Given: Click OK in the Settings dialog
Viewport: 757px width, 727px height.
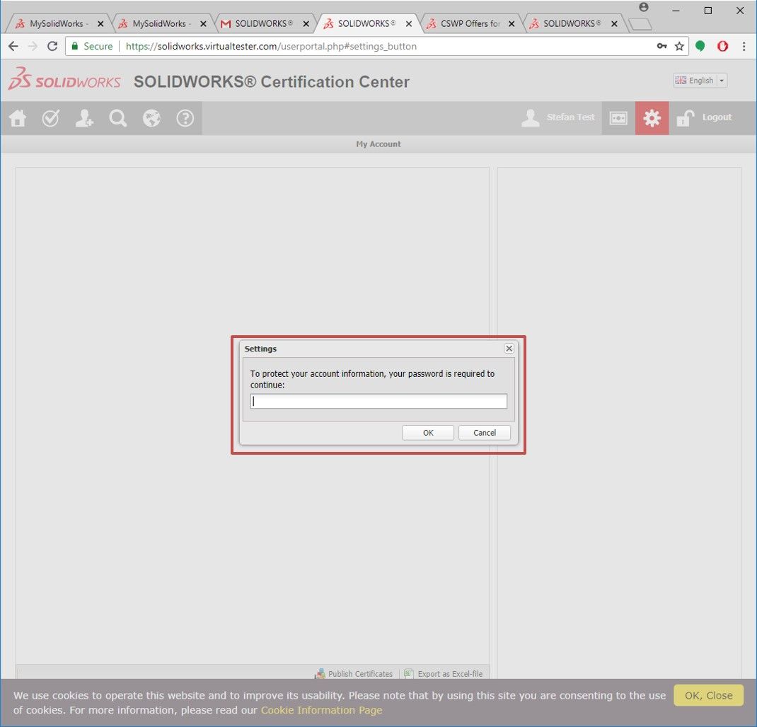Looking at the screenshot, I should [x=427, y=432].
